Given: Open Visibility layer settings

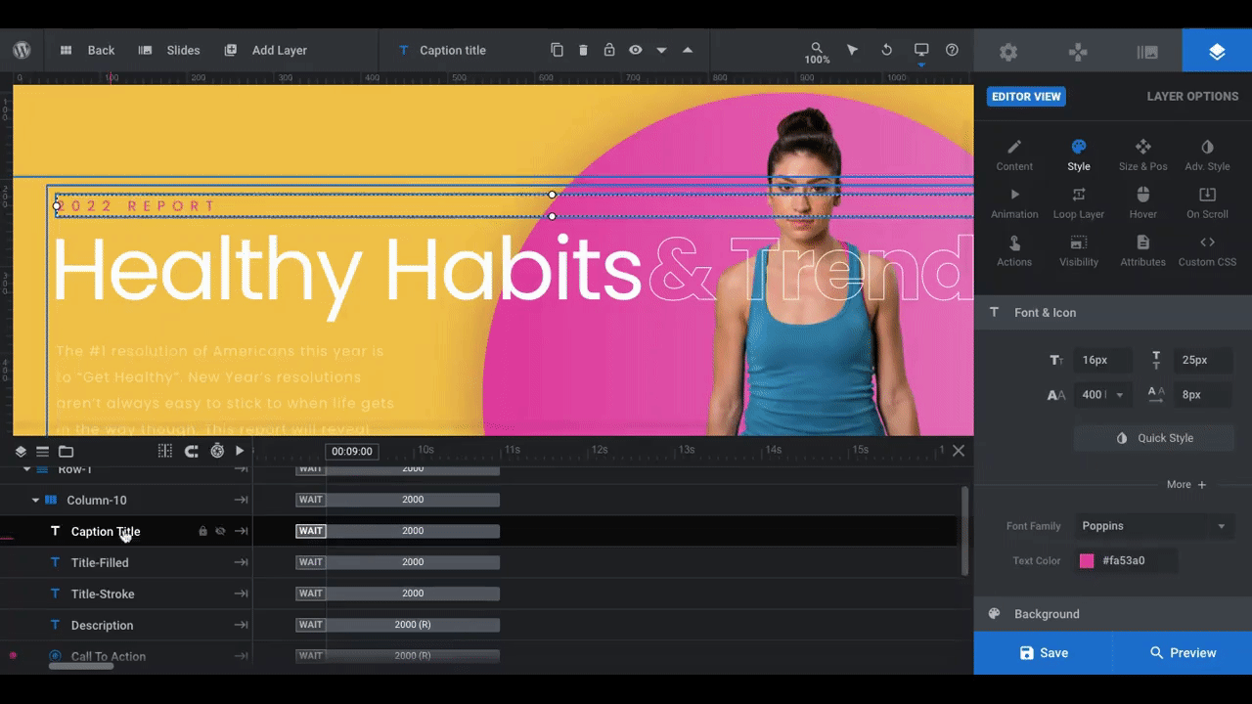Looking at the screenshot, I should [1079, 250].
